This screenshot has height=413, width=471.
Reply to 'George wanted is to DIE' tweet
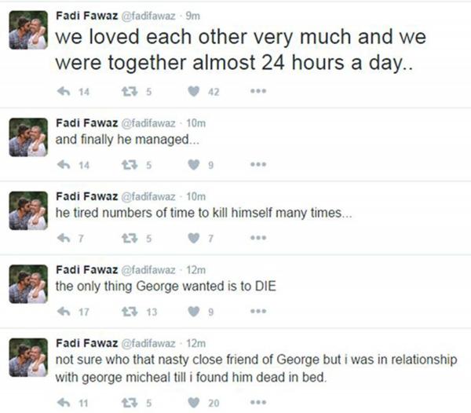click(x=64, y=312)
